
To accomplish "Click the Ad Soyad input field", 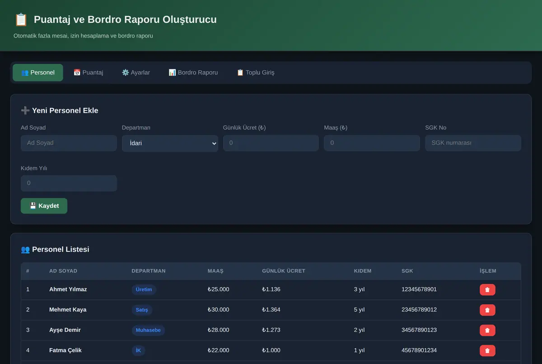I will click(69, 143).
